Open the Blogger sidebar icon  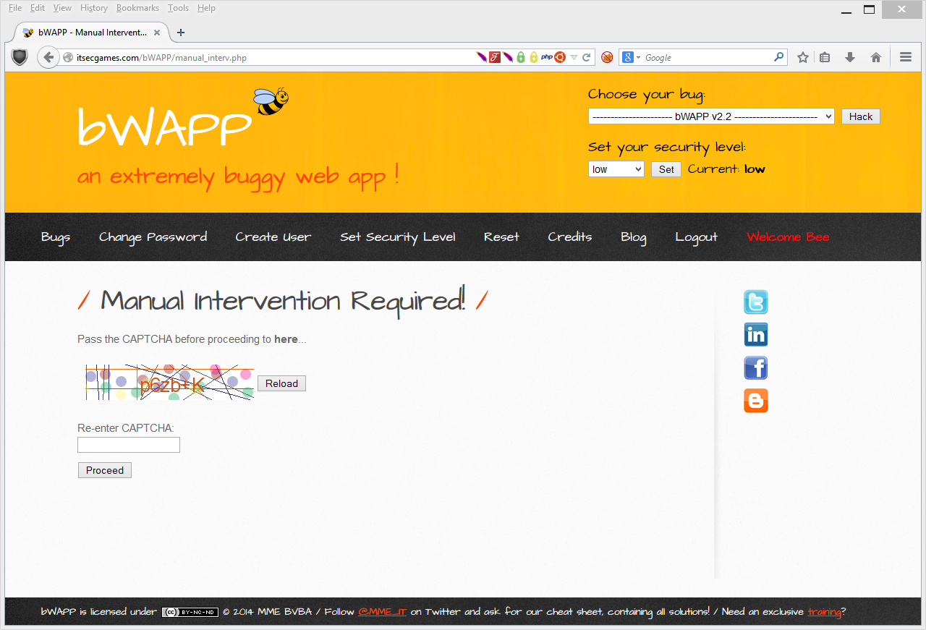(x=755, y=401)
